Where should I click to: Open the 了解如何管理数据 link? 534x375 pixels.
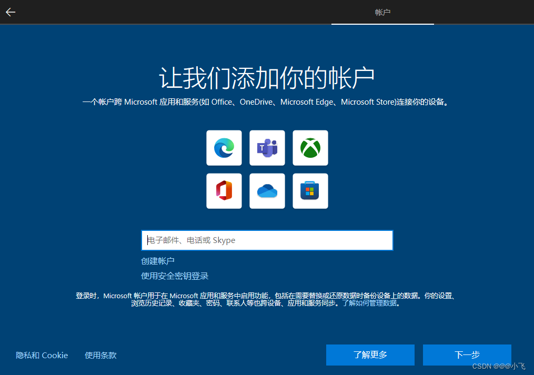coord(369,303)
